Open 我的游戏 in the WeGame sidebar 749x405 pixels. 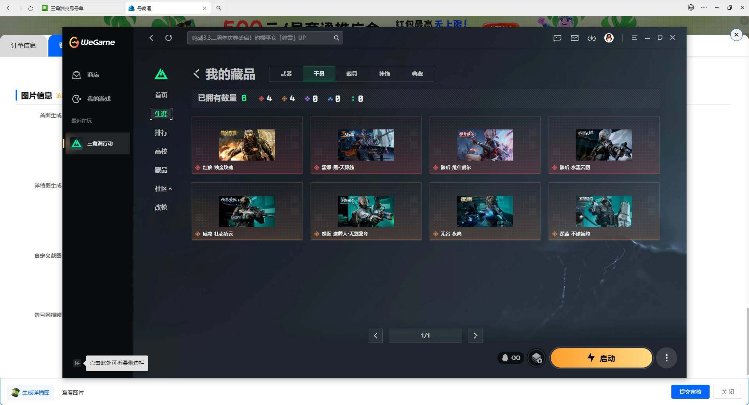pos(91,99)
